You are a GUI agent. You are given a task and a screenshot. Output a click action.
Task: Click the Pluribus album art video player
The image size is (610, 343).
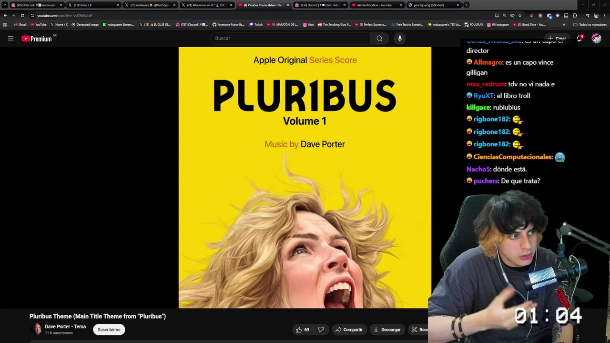[x=305, y=177]
